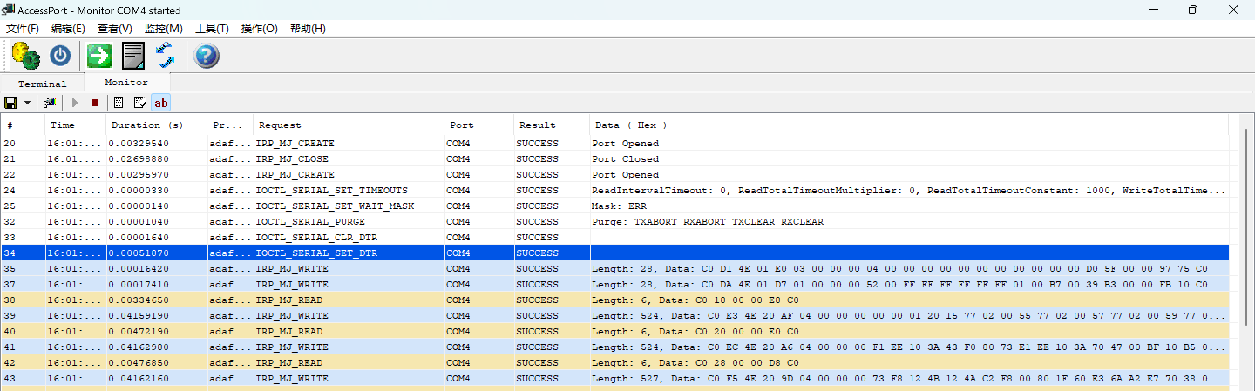1255x391 pixels.
Task: Open the 工具(T) menu
Action: coord(212,29)
